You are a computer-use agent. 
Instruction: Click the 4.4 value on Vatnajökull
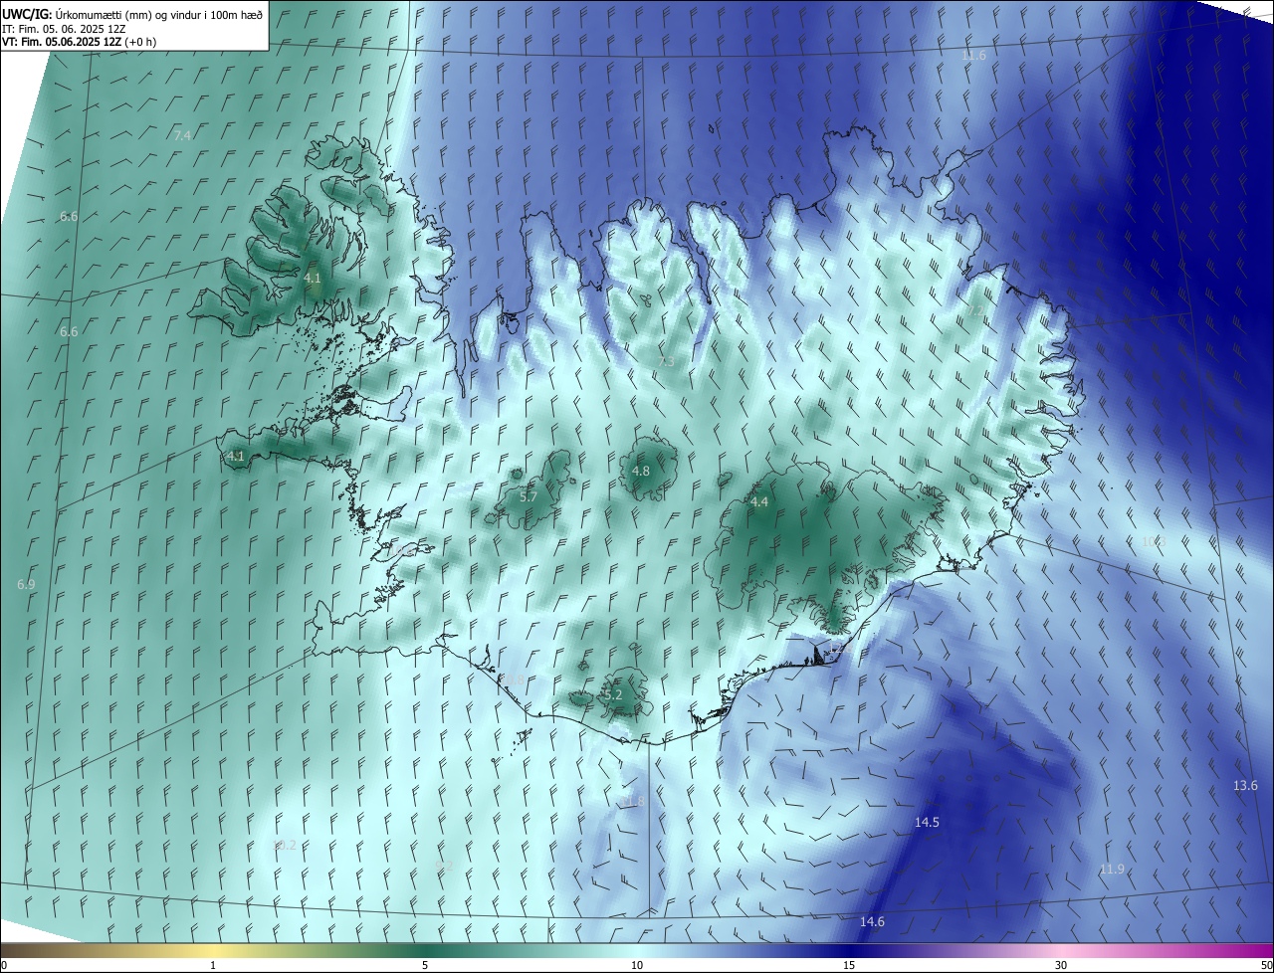coord(759,502)
